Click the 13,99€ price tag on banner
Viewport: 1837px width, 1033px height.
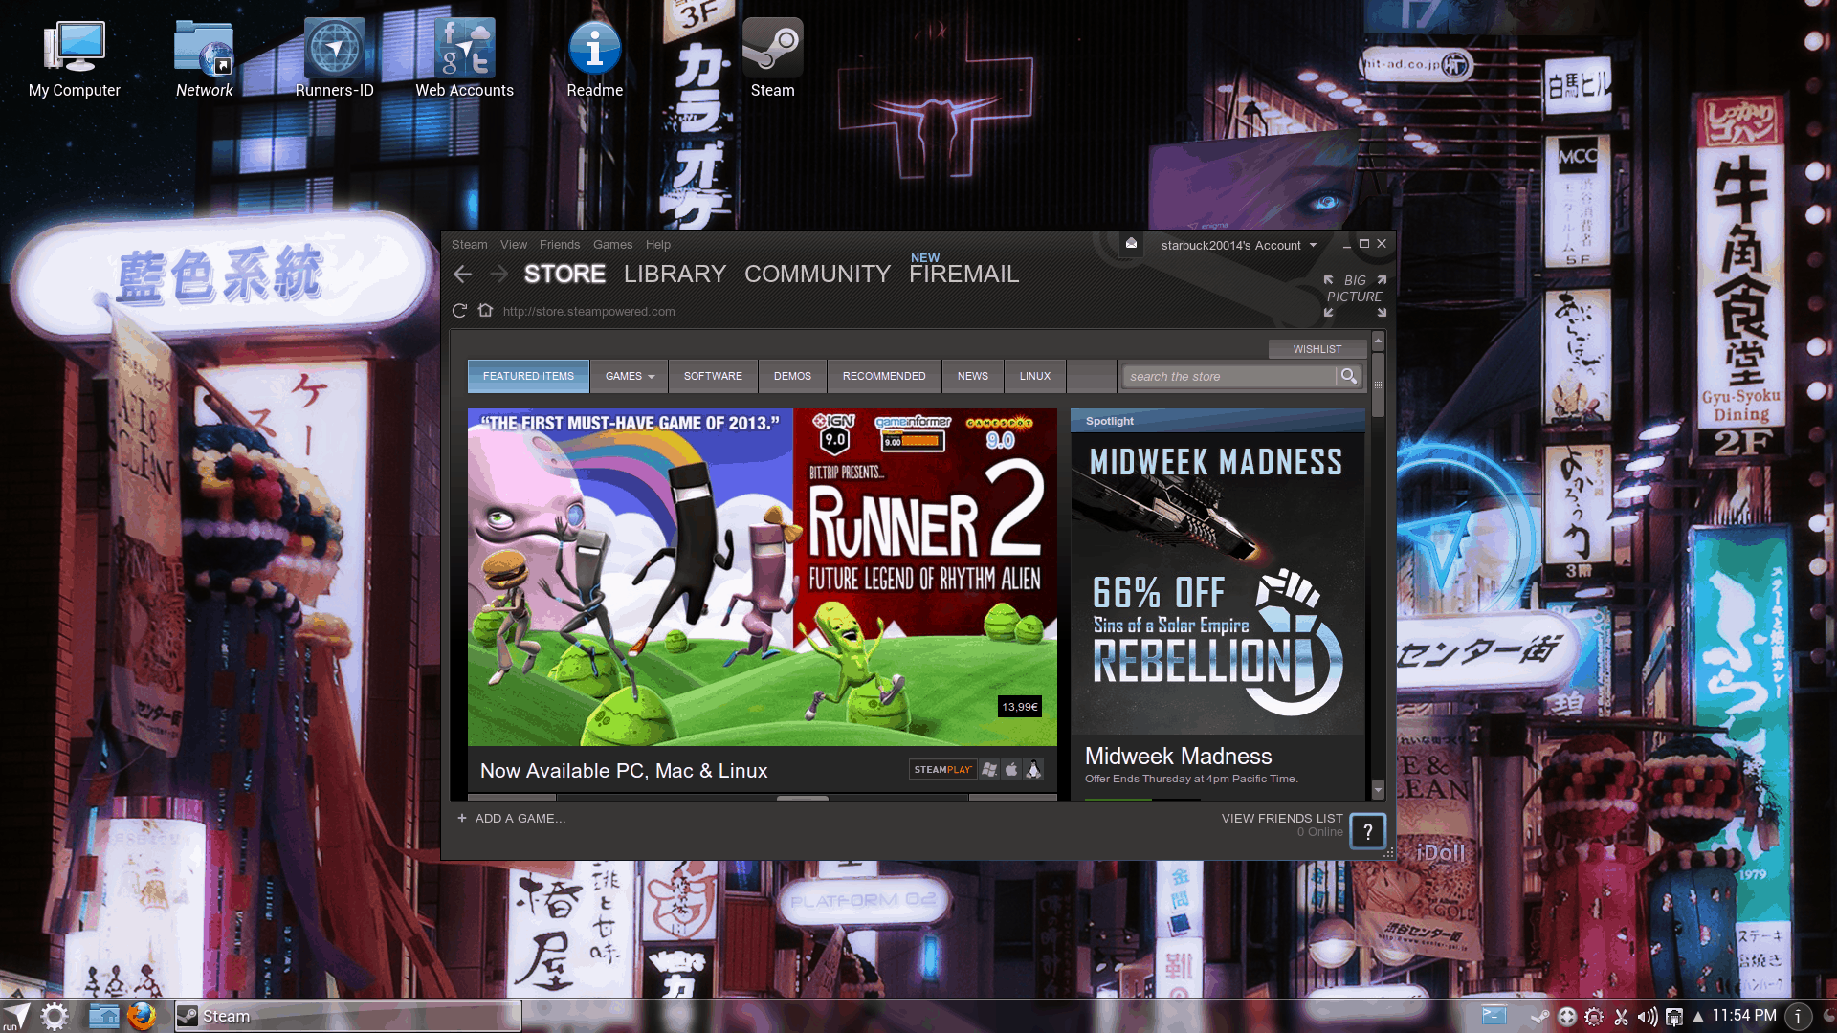point(1020,707)
